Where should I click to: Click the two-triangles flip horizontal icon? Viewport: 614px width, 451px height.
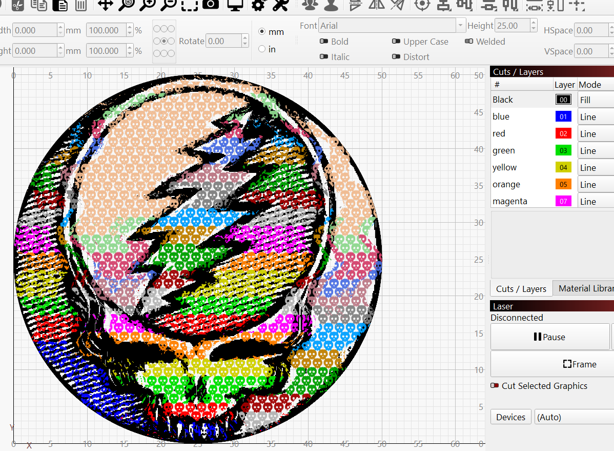pyautogui.click(x=376, y=5)
